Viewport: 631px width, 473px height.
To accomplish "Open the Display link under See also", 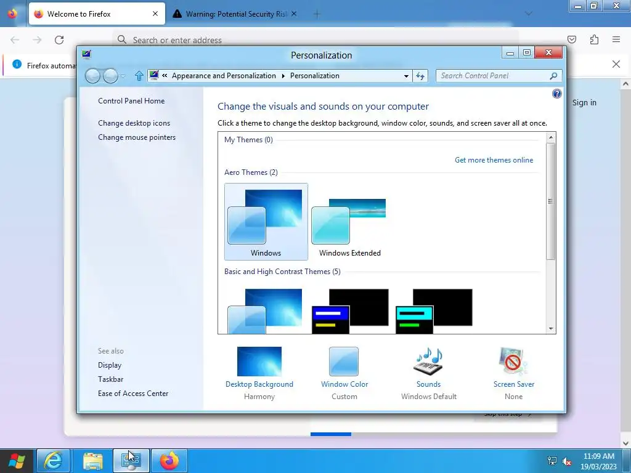I will pyautogui.click(x=110, y=365).
